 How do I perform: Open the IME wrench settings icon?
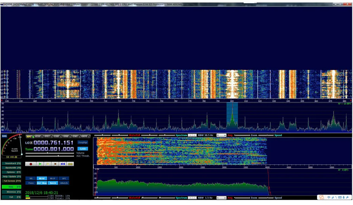tap(348, 197)
